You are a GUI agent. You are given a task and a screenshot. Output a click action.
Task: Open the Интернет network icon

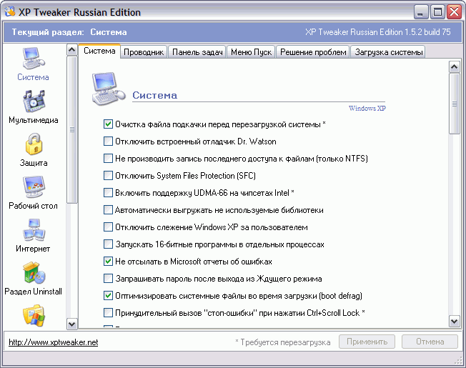click(x=34, y=229)
